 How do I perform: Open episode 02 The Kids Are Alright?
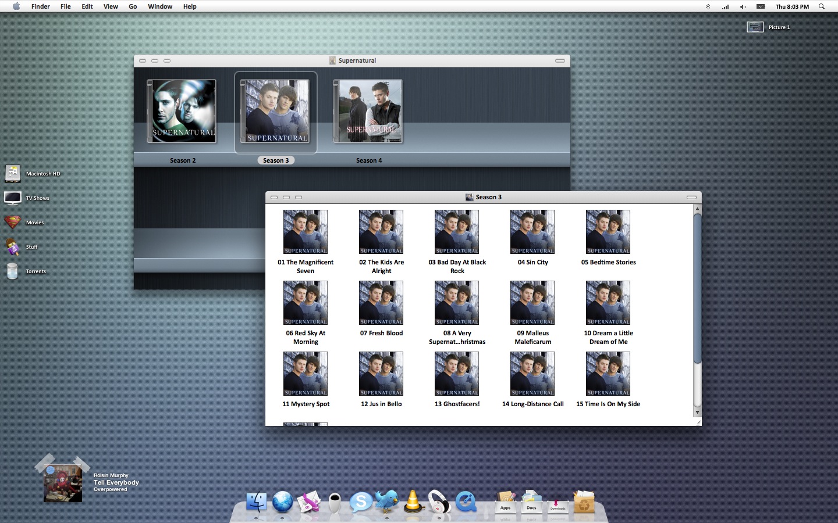pyautogui.click(x=381, y=232)
